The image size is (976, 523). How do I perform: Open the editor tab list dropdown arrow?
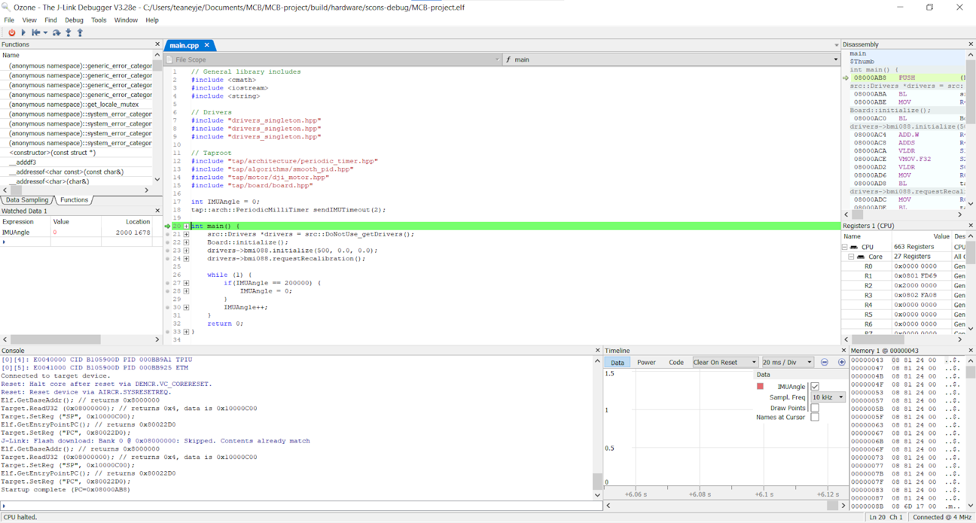coord(836,45)
